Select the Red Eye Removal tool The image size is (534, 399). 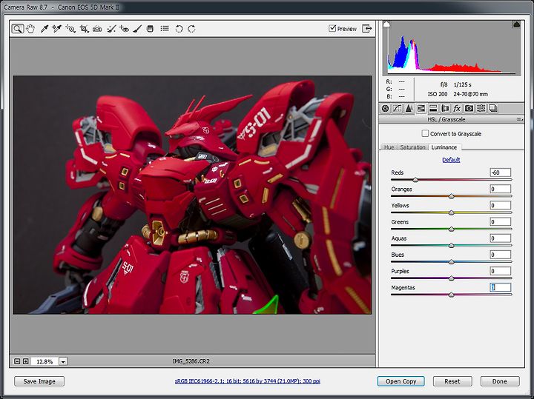tap(124, 29)
